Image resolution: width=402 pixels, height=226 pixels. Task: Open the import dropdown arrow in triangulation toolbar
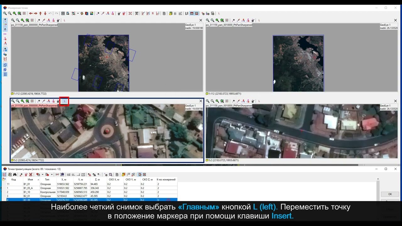42,175
